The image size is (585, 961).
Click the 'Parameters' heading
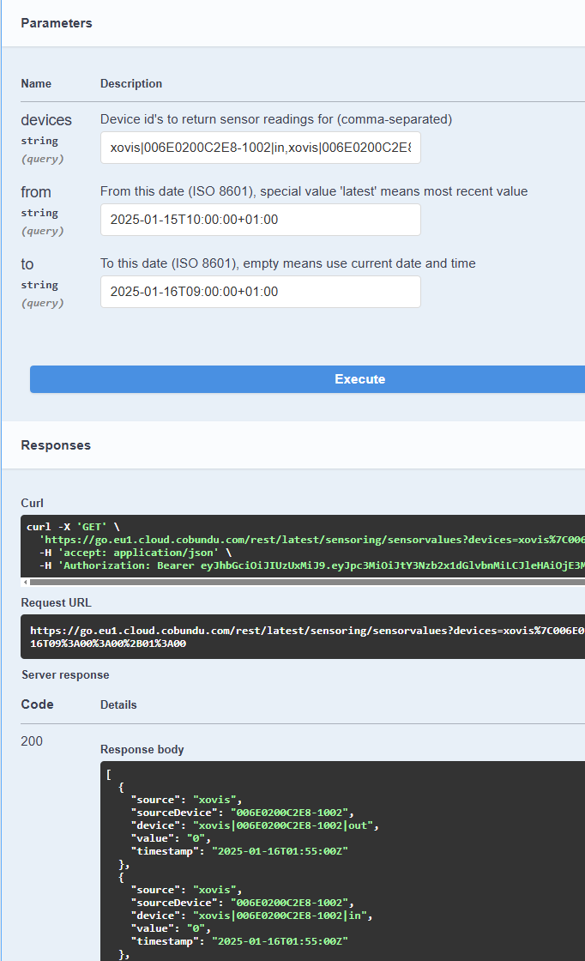click(x=57, y=23)
